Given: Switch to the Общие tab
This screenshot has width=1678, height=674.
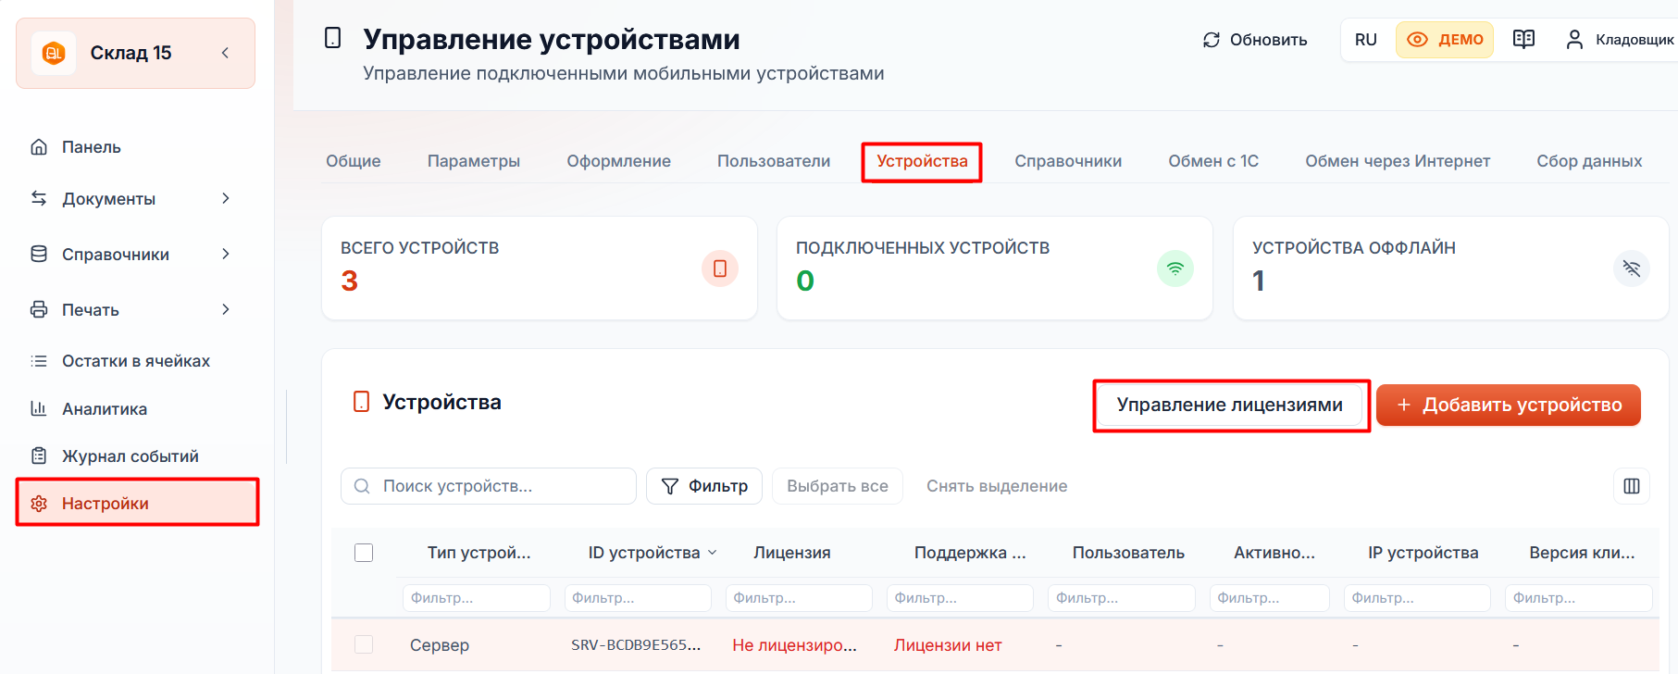Looking at the screenshot, I should coord(354,161).
